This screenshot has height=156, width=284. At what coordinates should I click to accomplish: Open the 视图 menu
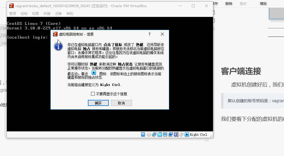pyautogui.click(x=35, y=13)
